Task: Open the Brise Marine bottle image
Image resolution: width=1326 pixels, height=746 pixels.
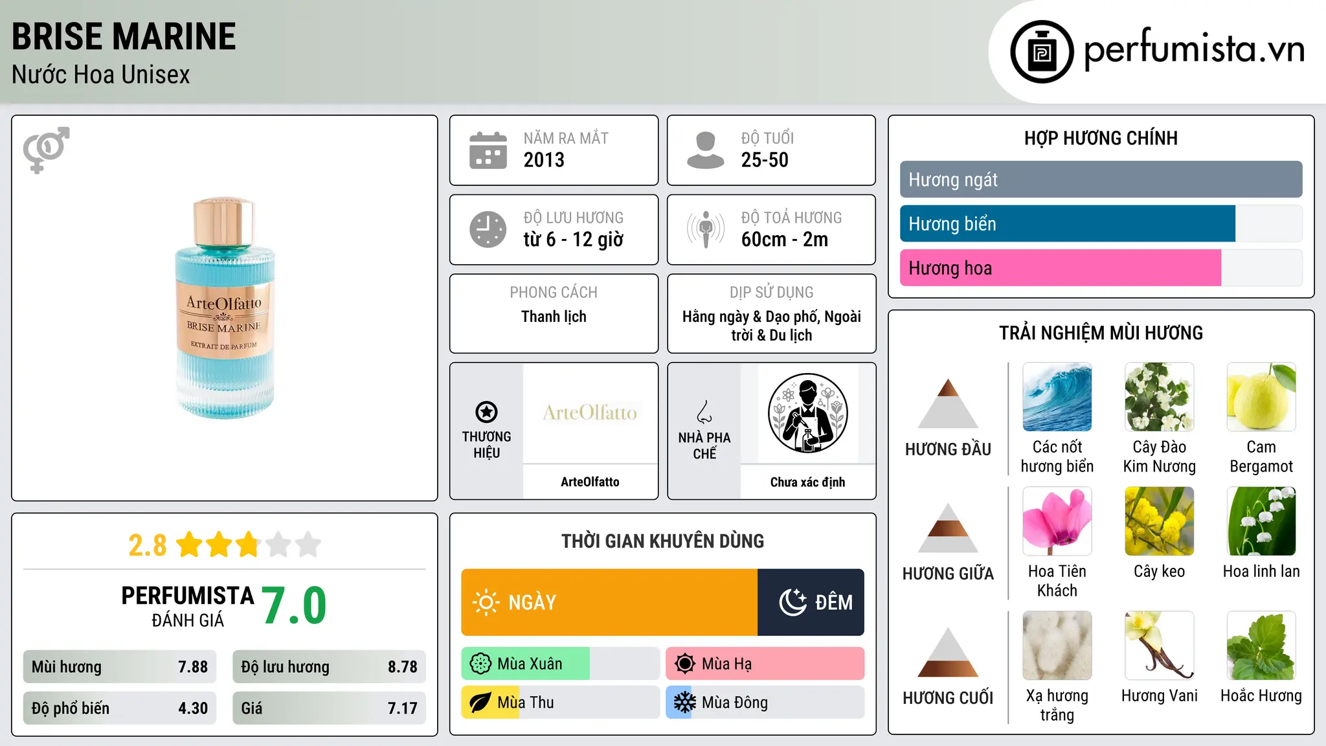Action: point(225,308)
